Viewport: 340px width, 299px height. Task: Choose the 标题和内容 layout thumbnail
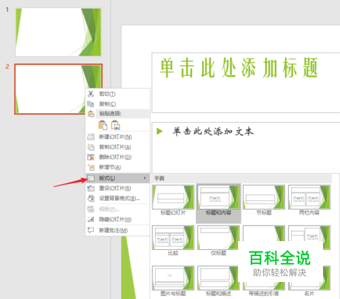tap(218, 197)
